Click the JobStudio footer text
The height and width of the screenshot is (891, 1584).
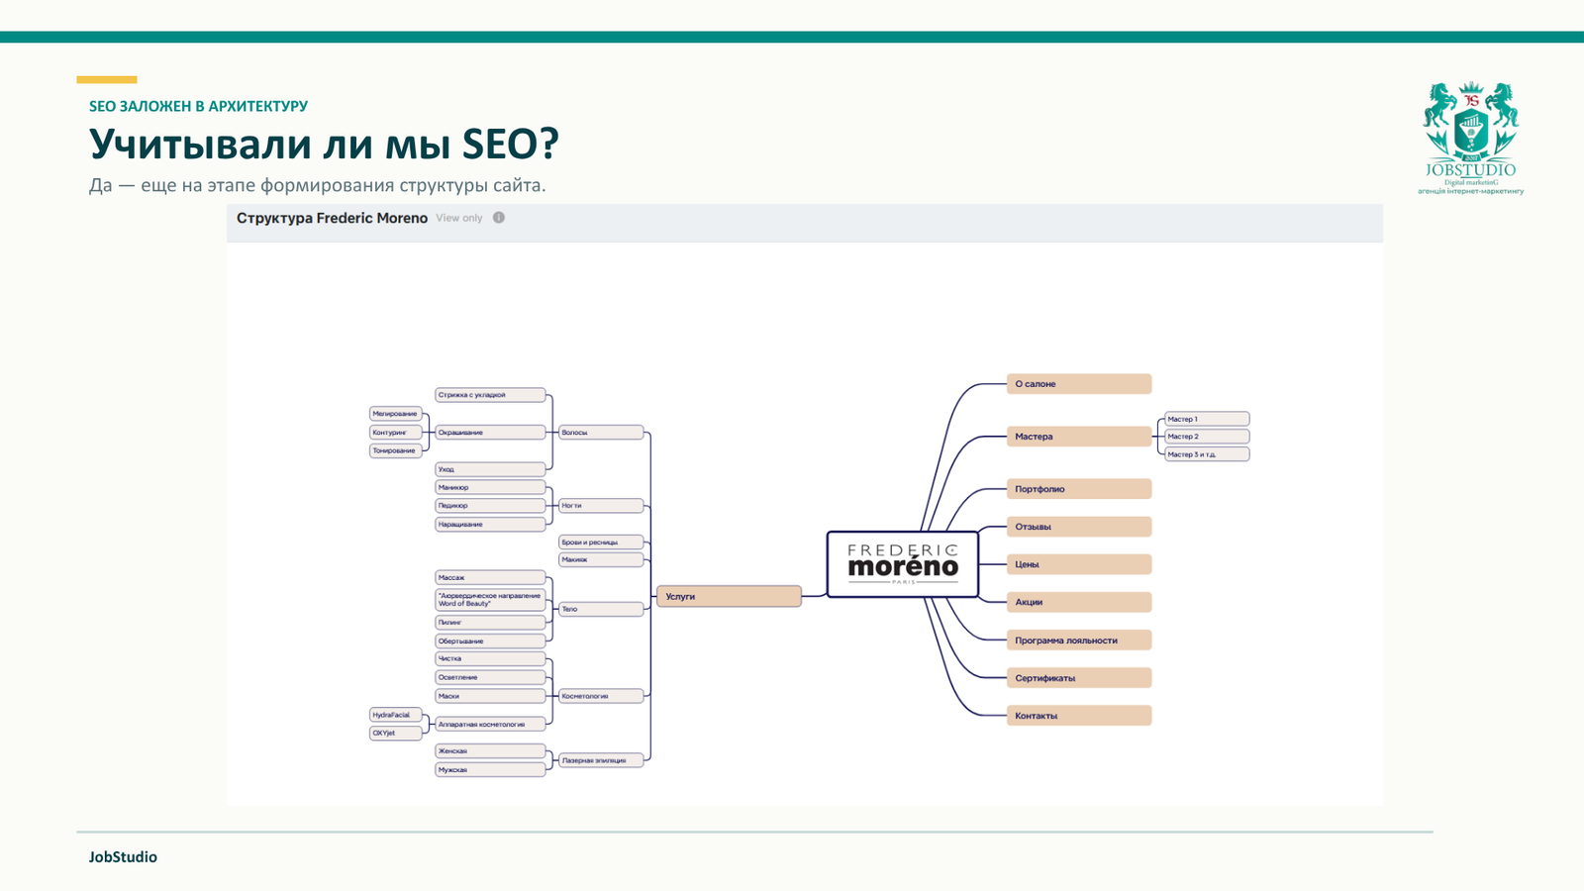point(123,857)
